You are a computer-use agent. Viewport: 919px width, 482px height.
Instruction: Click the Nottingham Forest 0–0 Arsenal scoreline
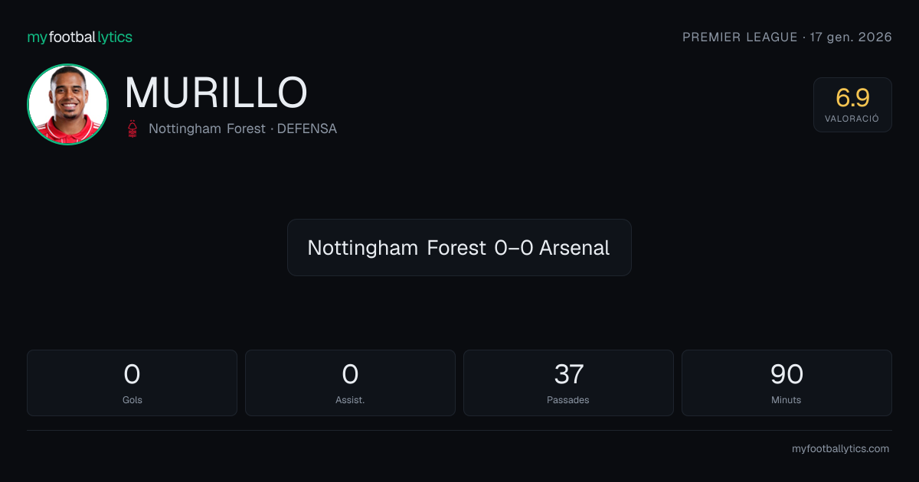click(x=459, y=248)
